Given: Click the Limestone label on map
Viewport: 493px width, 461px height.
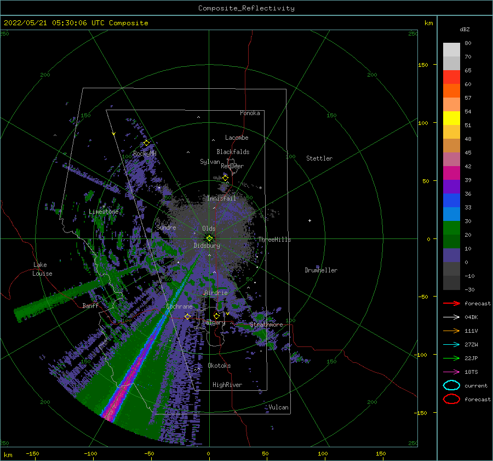Looking at the screenshot, I should coord(104,212).
